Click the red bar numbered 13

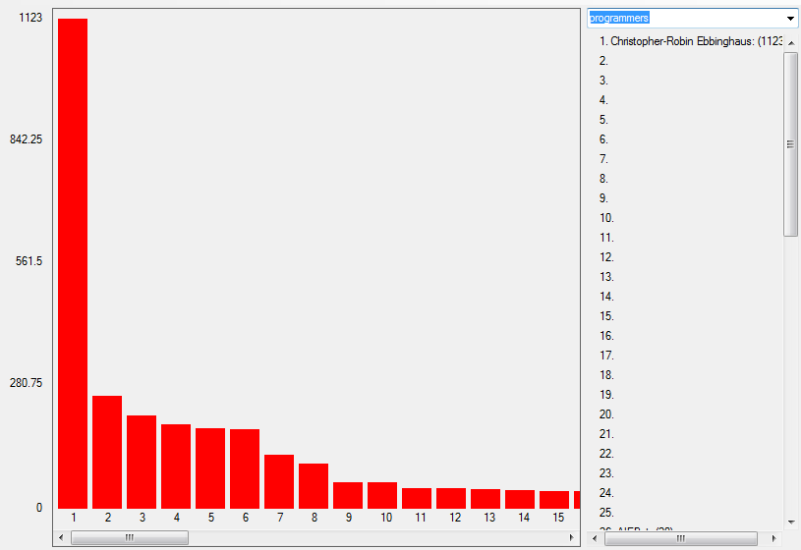point(486,499)
